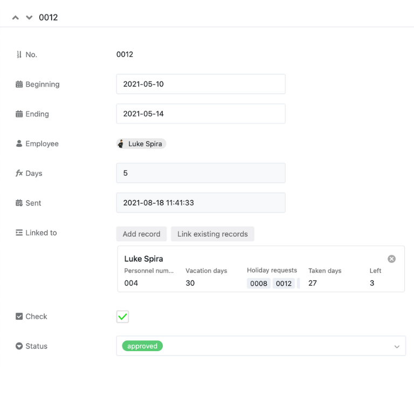Click the Days formula field

tap(201, 173)
